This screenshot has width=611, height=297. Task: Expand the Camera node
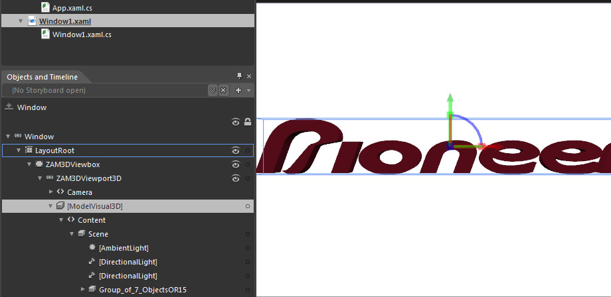[x=50, y=192]
